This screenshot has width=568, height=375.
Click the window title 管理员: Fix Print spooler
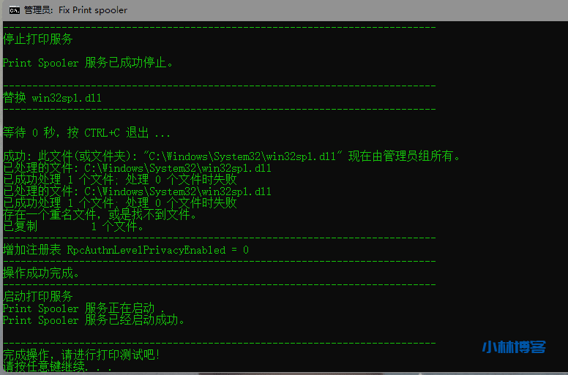tap(75, 10)
